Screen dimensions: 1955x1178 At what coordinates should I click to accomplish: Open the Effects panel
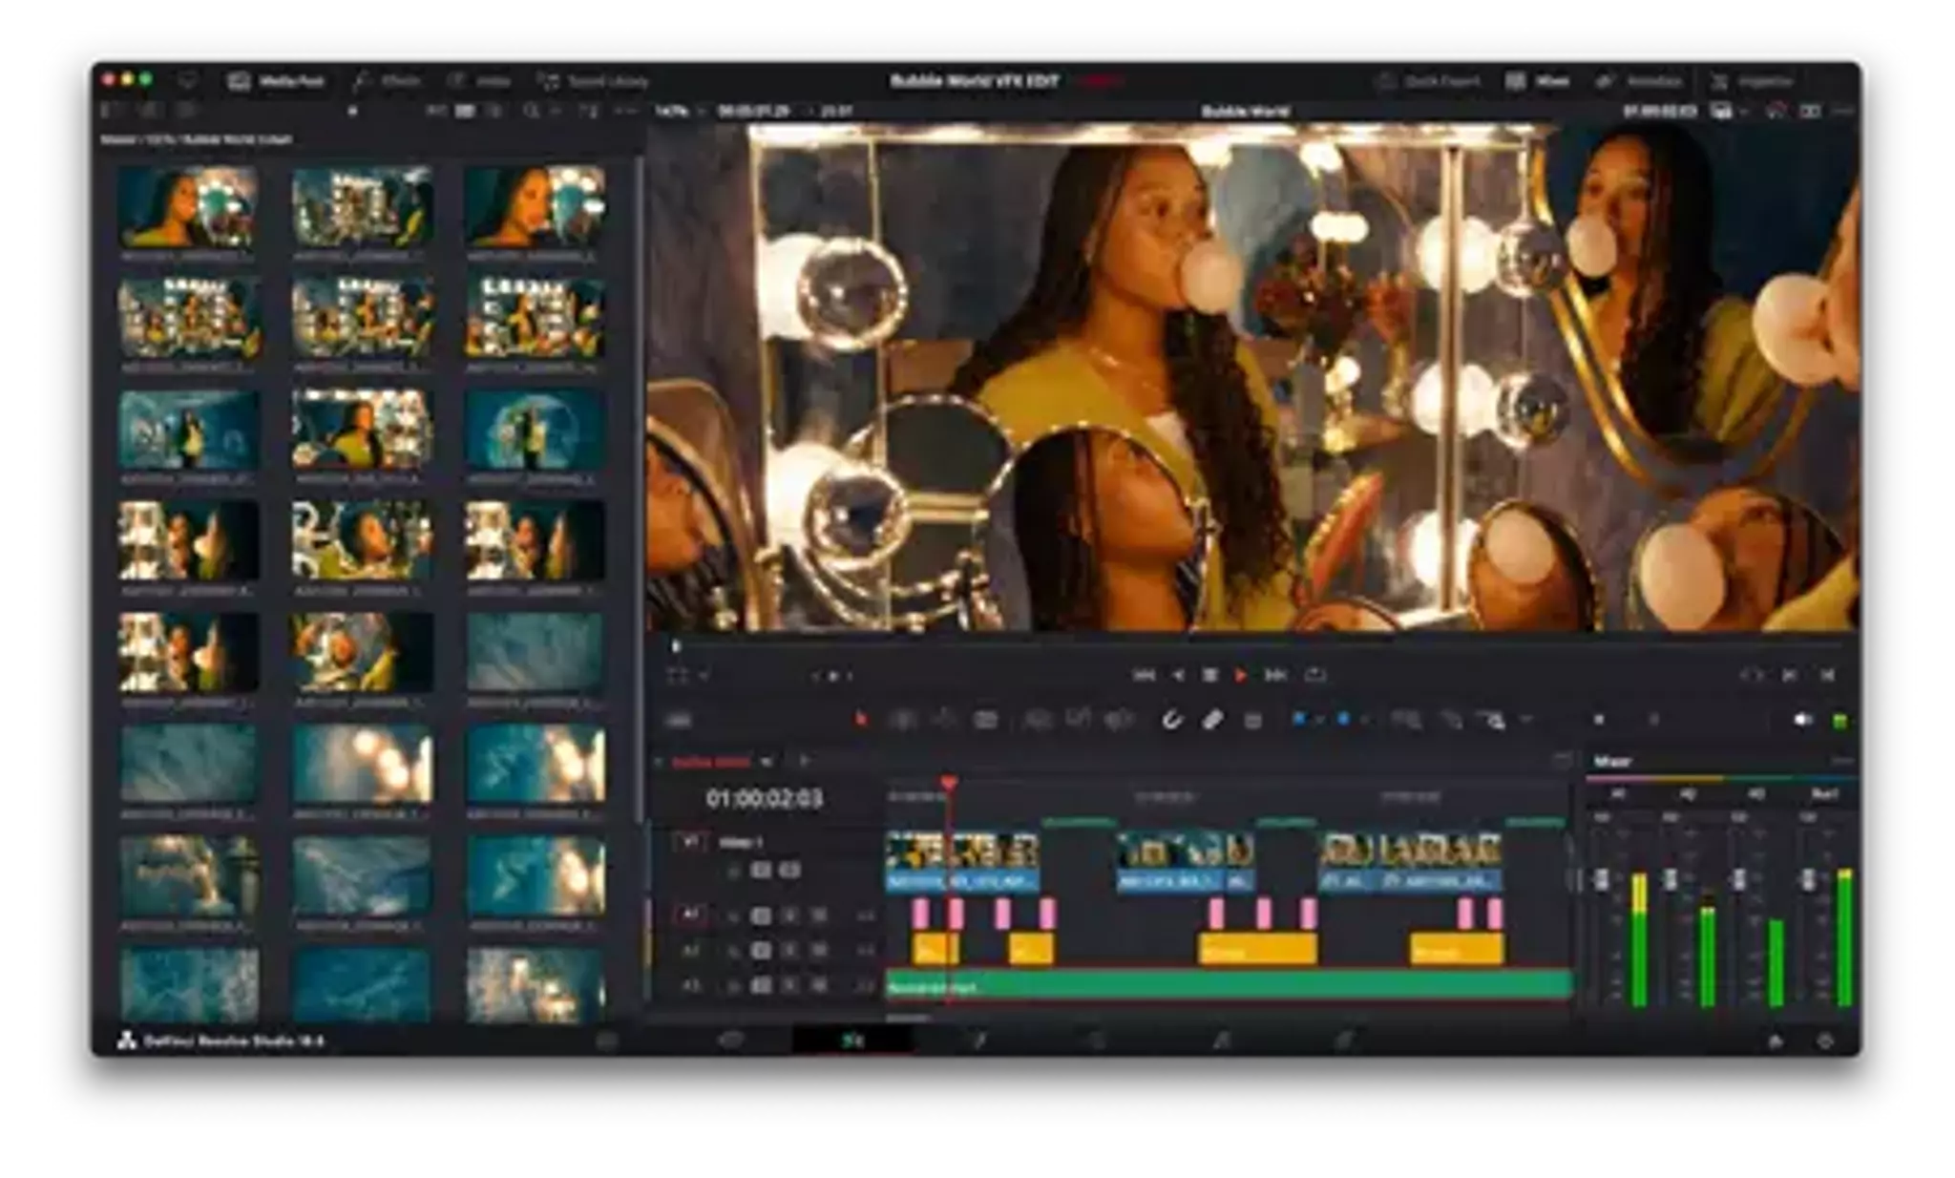(387, 81)
